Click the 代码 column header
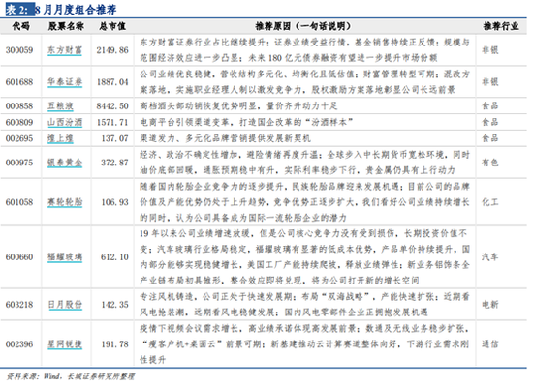Viewport: 533px width, 388px height. 20,26
